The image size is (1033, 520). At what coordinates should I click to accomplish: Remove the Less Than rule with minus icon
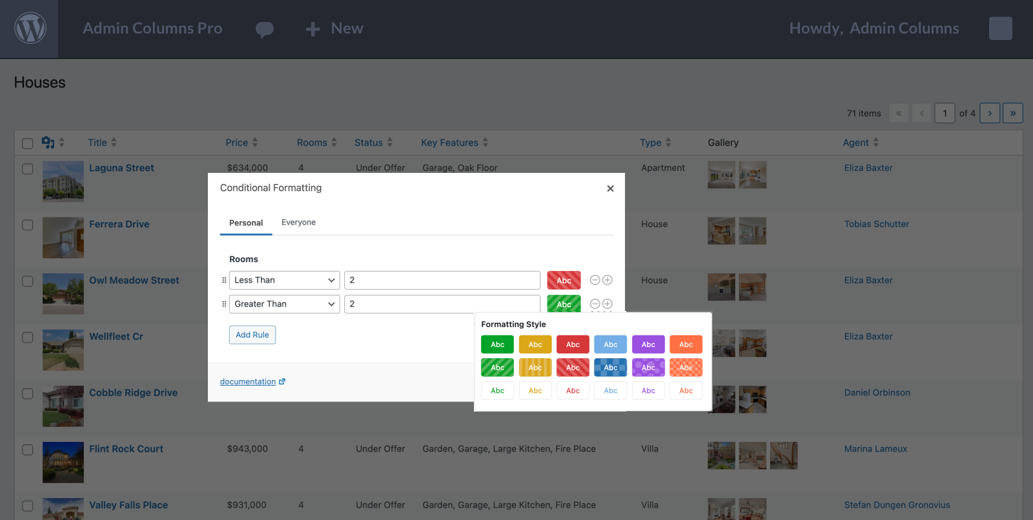(595, 280)
